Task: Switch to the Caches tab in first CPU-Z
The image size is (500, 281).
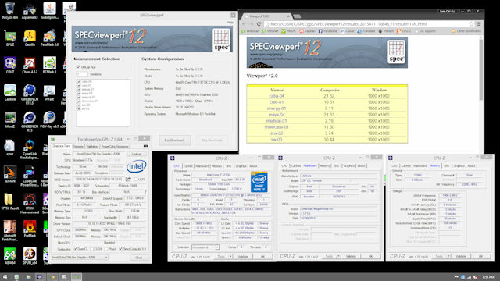Action: click(188, 166)
